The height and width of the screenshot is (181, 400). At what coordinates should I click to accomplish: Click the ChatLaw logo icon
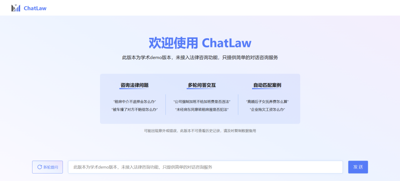[x=16, y=8]
